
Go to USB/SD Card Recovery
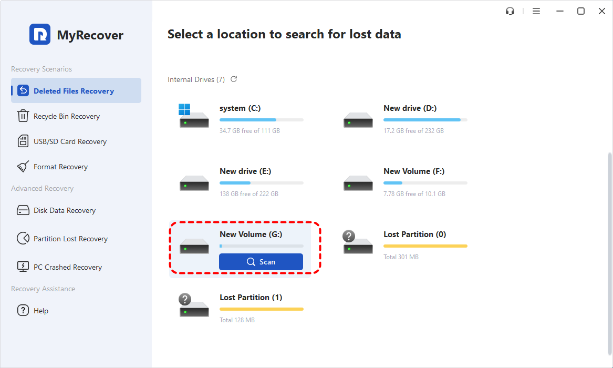coord(70,141)
